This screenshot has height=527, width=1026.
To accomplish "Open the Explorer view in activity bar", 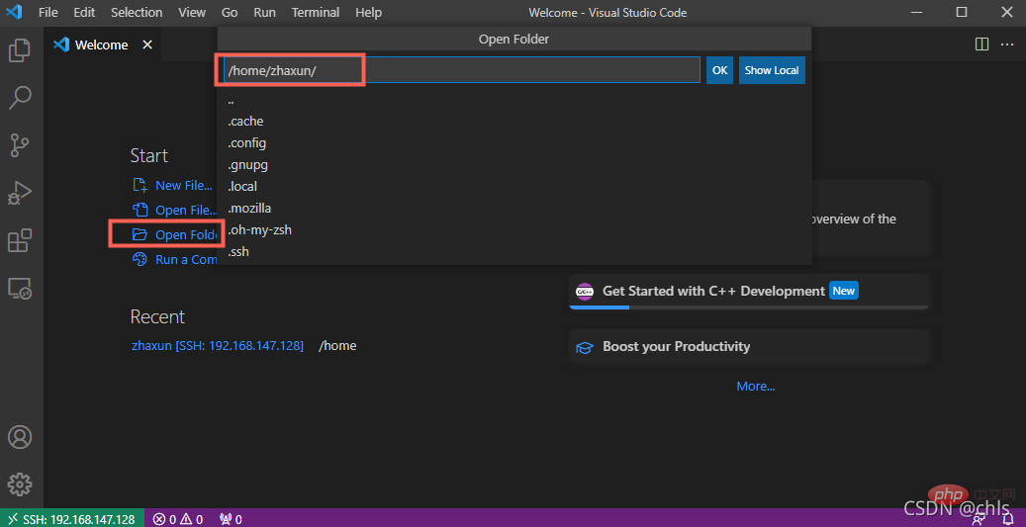I will coord(20,49).
